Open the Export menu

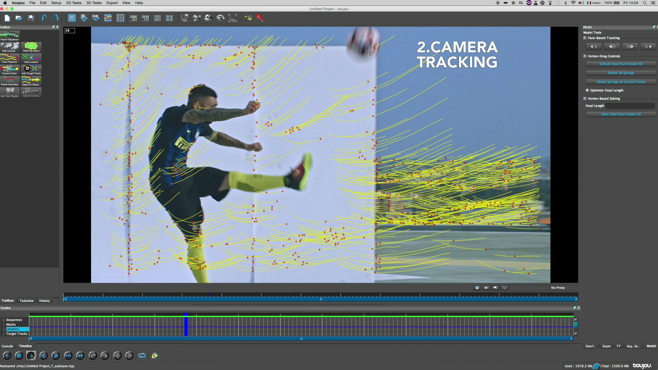tap(112, 3)
